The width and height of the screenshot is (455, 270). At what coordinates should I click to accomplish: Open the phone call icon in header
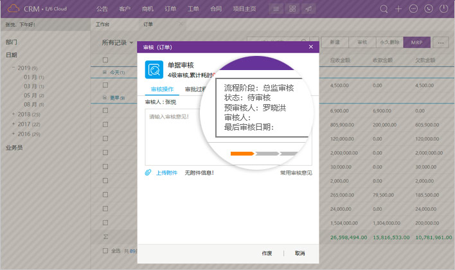[428, 9]
